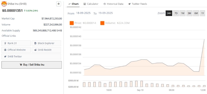The width and height of the screenshot is (207, 94).
Task: Choose the 1M zoom button
Action: [x=182, y=13]
